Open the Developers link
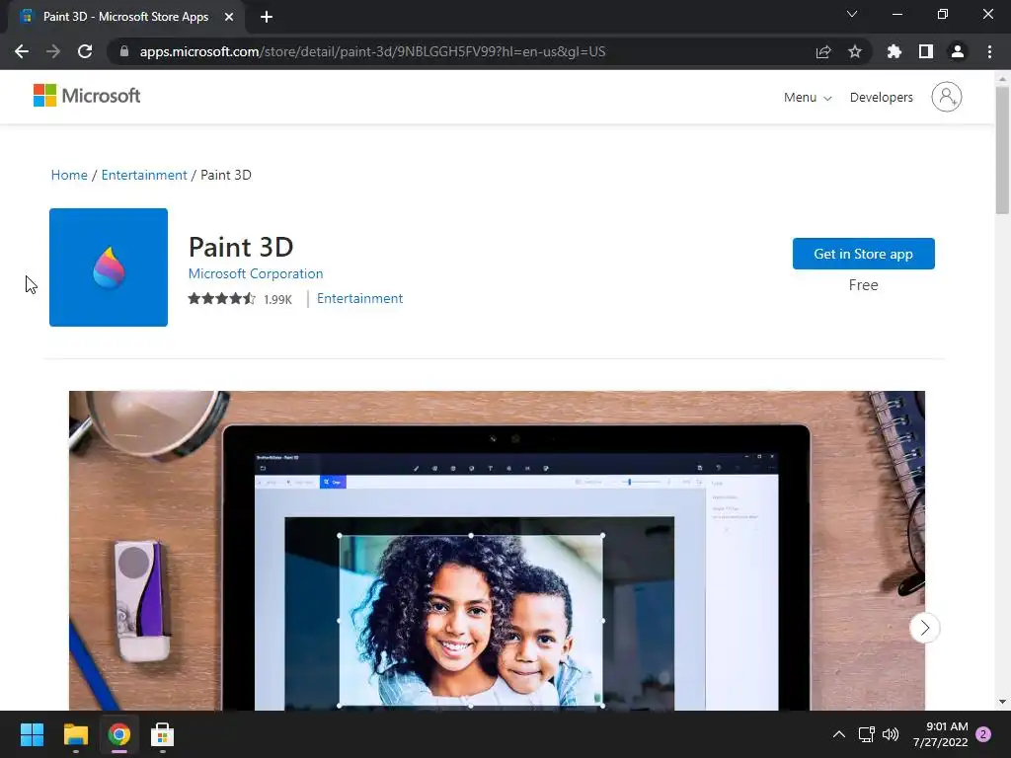This screenshot has height=758, width=1011. point(882,98)
